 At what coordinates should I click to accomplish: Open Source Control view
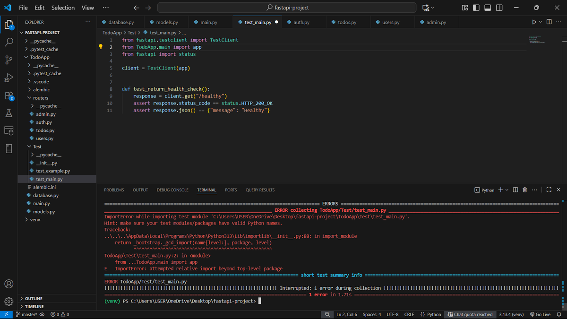(9, 60)
